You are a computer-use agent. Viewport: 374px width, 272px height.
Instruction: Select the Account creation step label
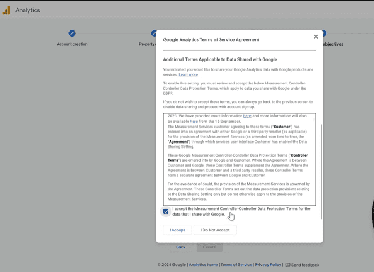[72, 44]
